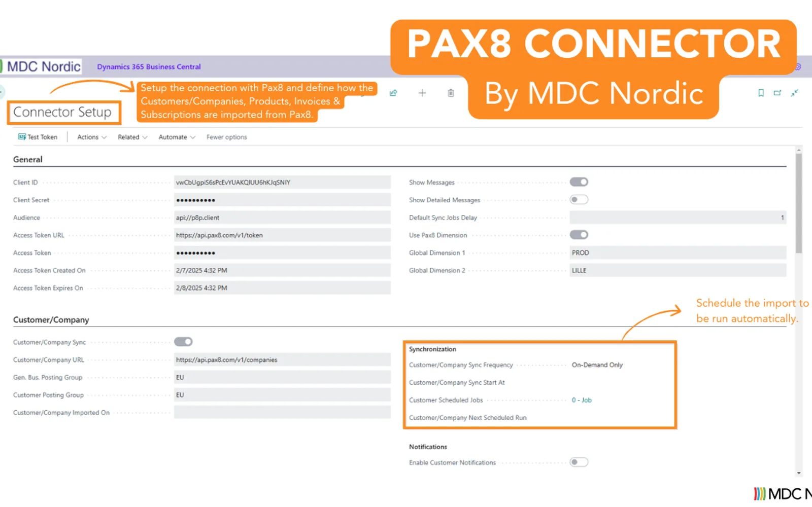The height and width of the screenshot is (507, 812).
Task: Select the Customer/Company Sync Frequency value
Action: (x=597, y=365)
